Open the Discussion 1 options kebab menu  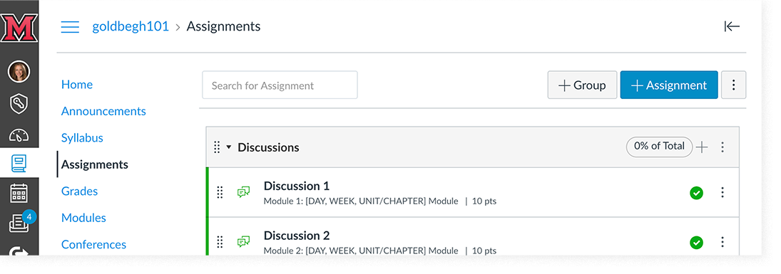[x=723, y=193]
